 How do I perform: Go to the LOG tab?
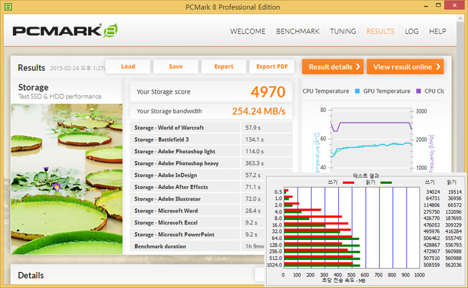pos(412,31)
